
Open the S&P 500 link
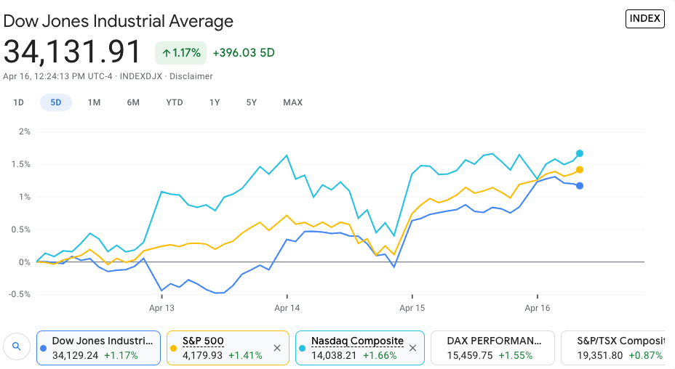(x=203, y=341)
